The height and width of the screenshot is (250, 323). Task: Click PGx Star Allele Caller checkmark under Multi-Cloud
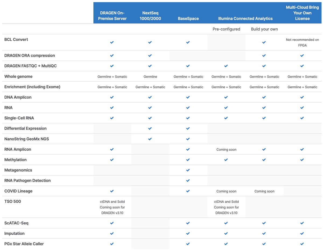pos(302,244)
